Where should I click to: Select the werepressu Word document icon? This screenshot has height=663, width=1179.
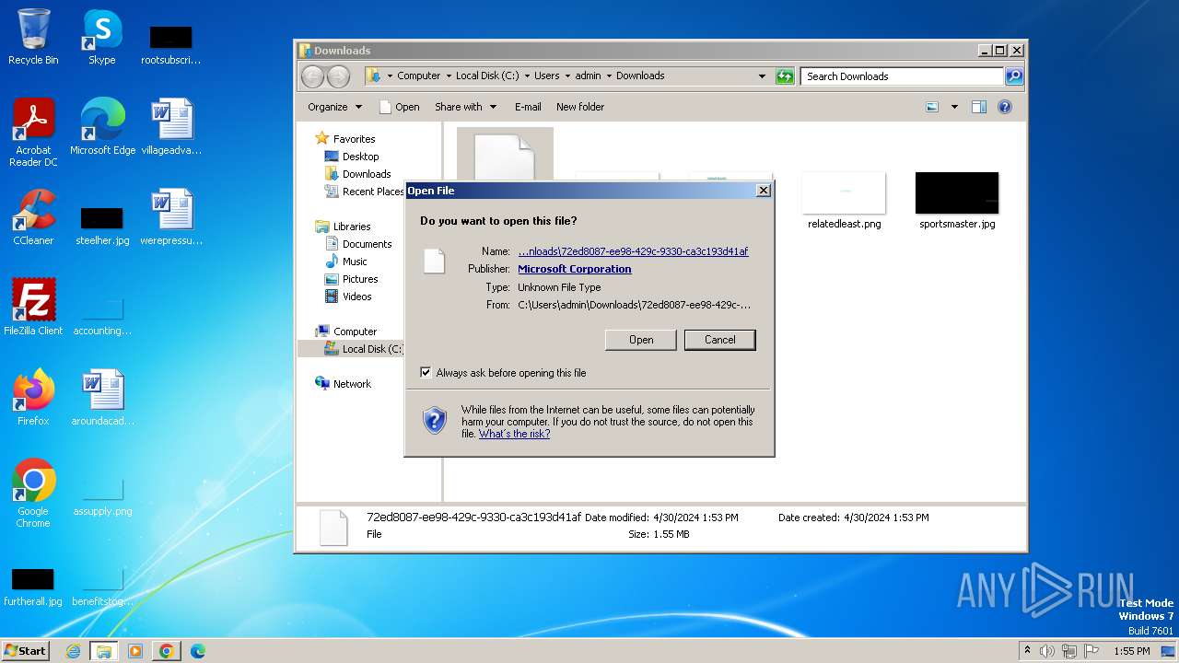tap(171, 217)
